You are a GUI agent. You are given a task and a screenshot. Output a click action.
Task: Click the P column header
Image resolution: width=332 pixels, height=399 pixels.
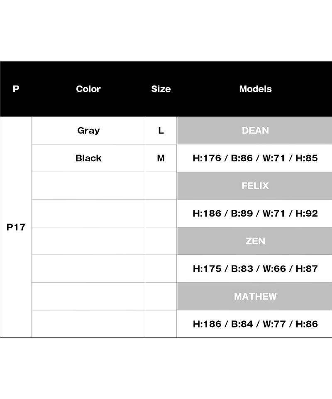click(x=16, y=89)
